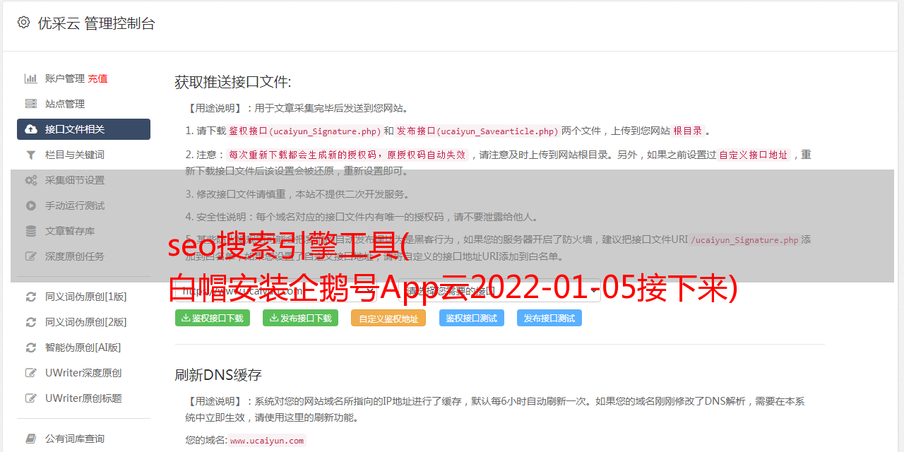Click the 发布接口下载 green button
The width and height of the screenshot is (904, 452).
[300, 318]
